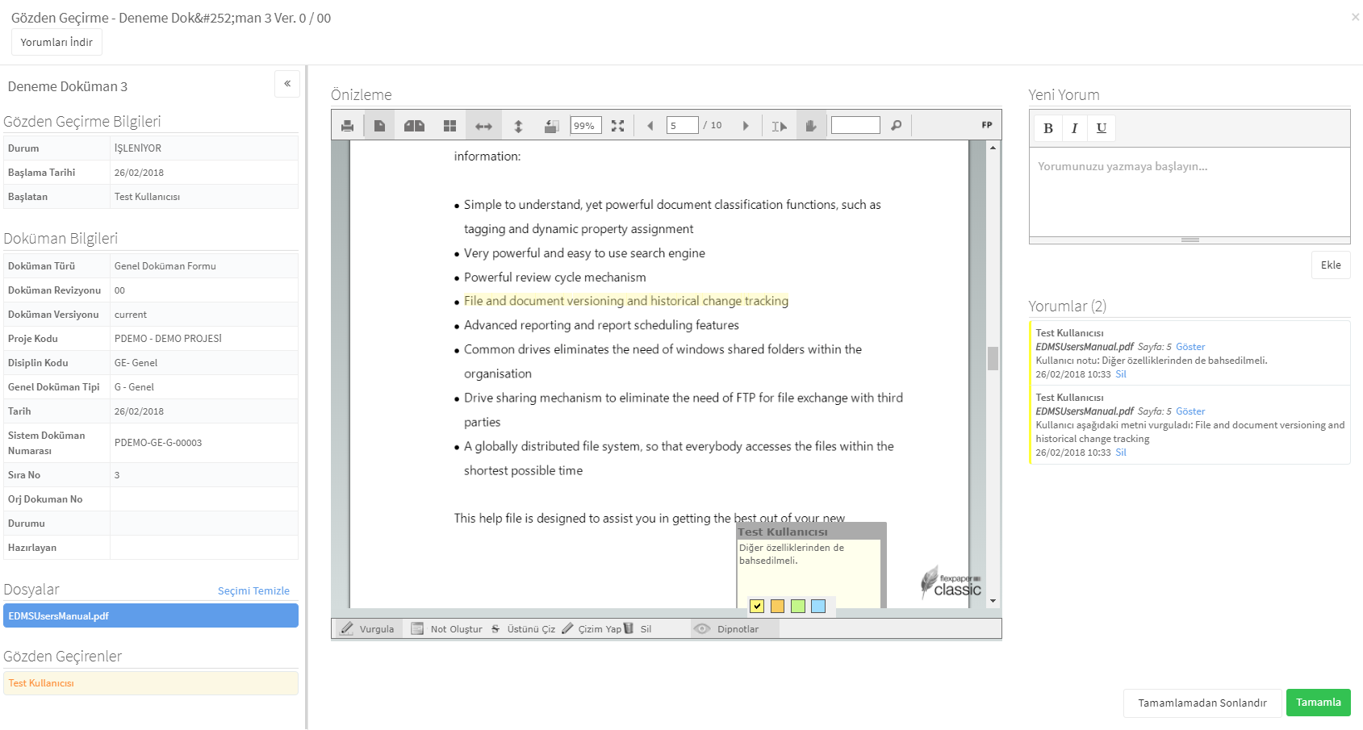Open the thumbnail grid view

coord(450,126)
